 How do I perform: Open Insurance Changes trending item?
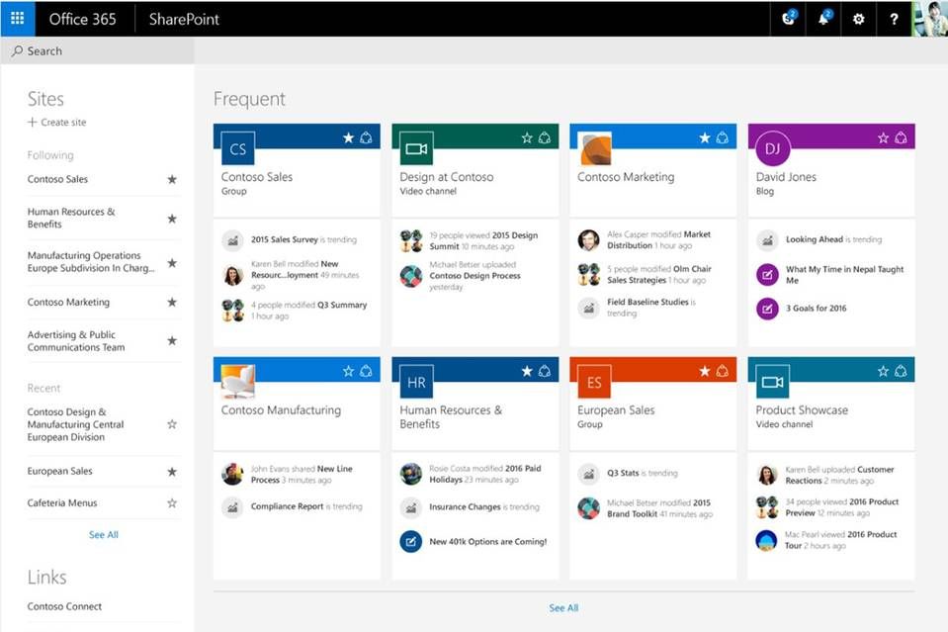coord(484,506)
